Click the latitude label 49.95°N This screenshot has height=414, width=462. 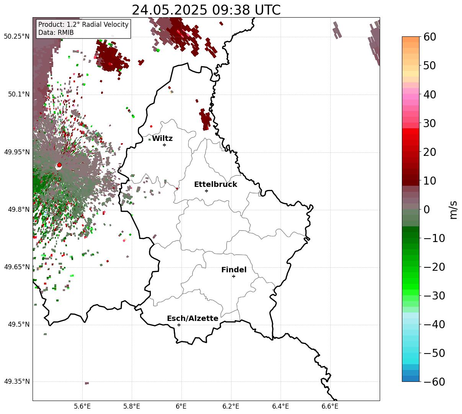16,152
